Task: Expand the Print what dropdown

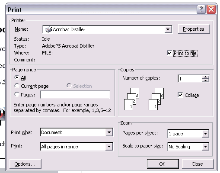Action: 109,132
